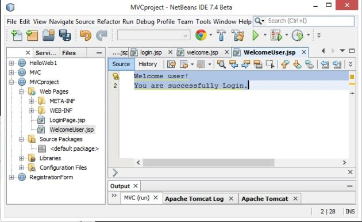
Task: Select LoginPage.jsp in project tree
Action: pos(67,120)
